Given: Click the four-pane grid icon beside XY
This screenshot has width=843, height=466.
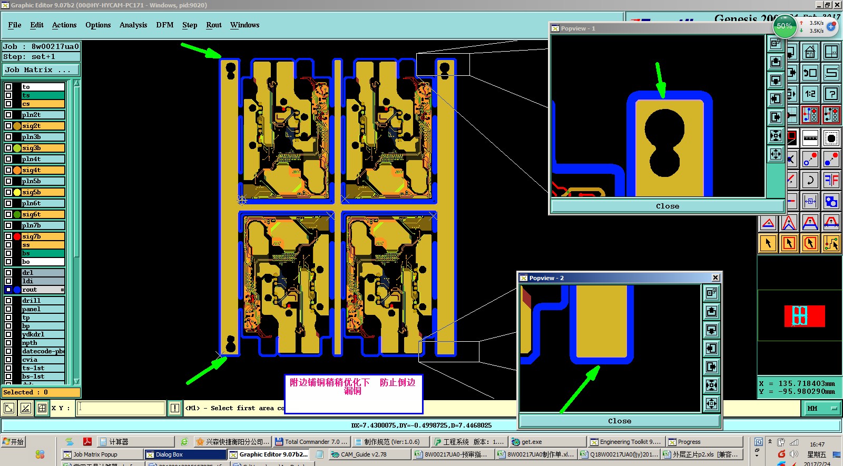Looking at the screenshot, I should coord(42,408).
